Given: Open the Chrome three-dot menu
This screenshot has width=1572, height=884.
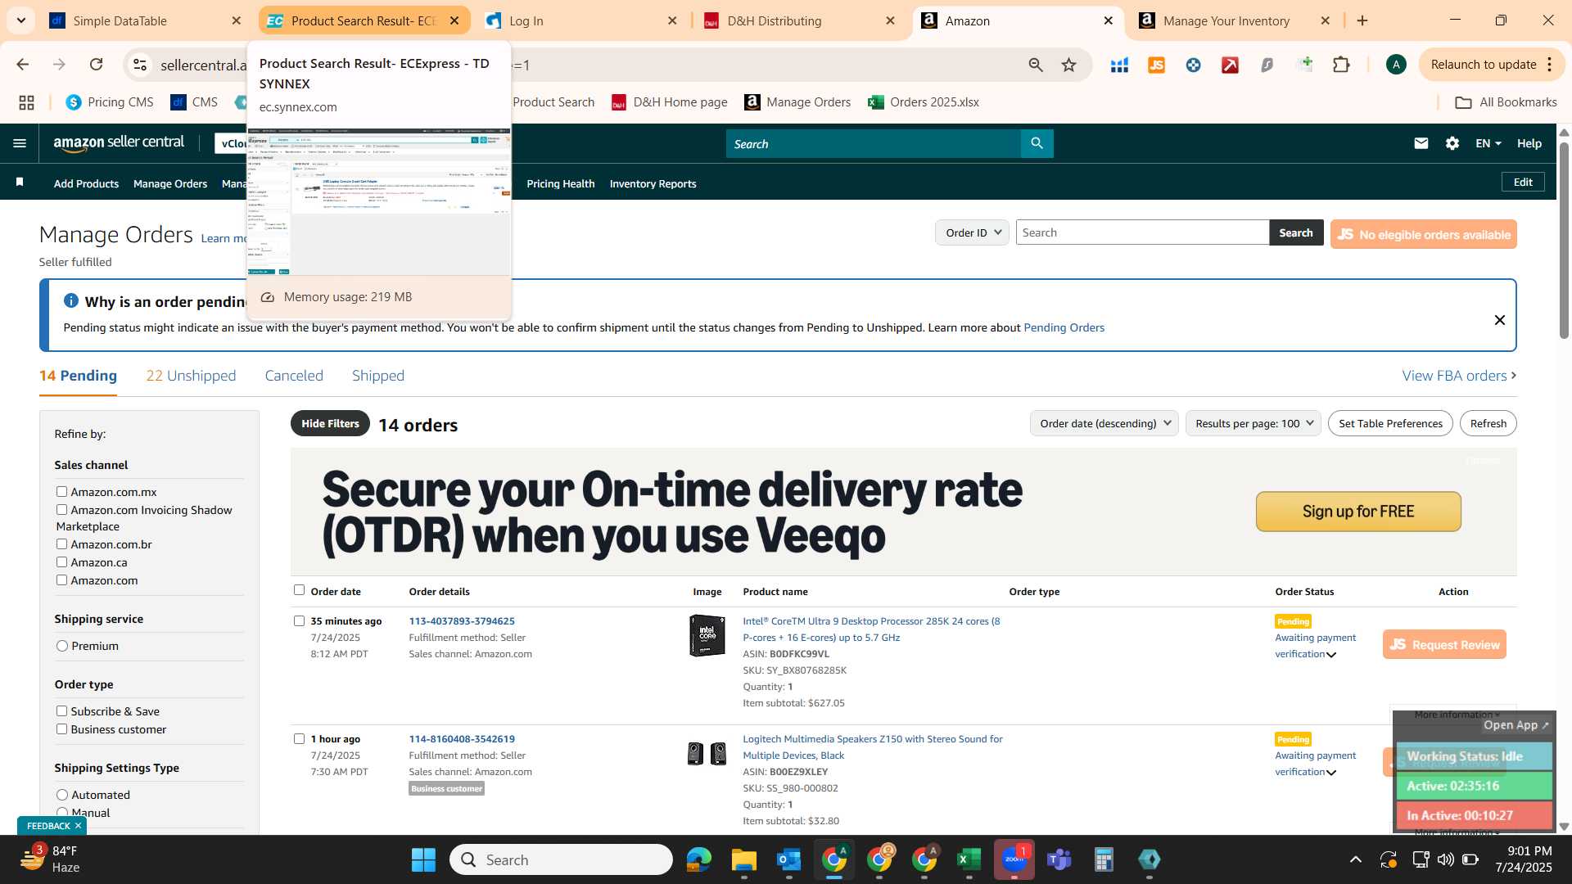Looking at the screenshot, I should (x=1550, y=65).
